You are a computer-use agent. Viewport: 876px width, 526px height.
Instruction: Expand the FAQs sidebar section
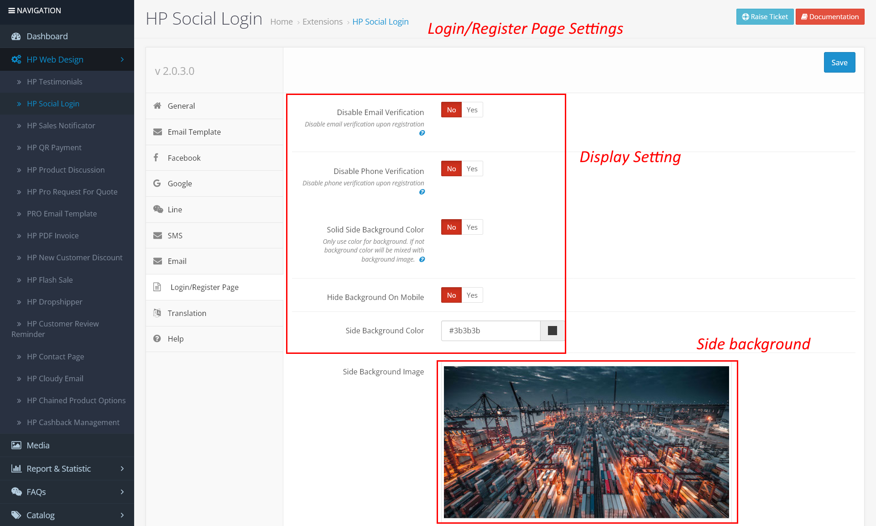click(122, 492)
